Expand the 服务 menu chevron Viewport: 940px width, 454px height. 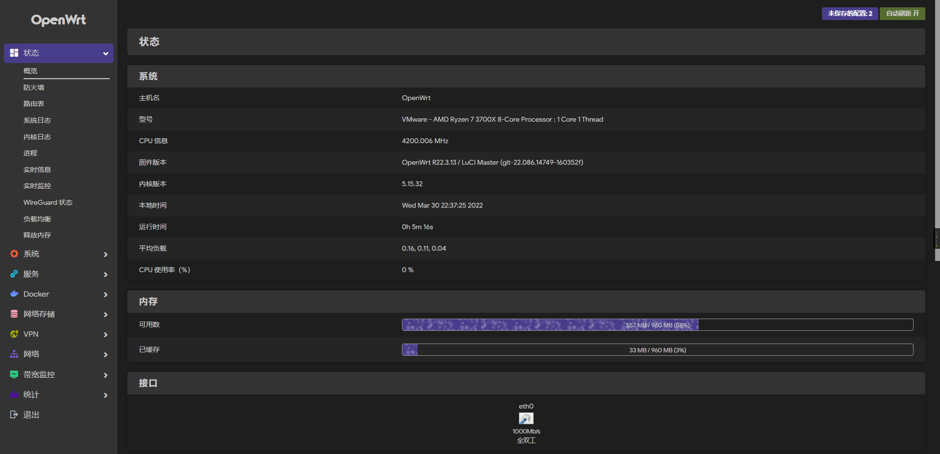click(106, 274)
